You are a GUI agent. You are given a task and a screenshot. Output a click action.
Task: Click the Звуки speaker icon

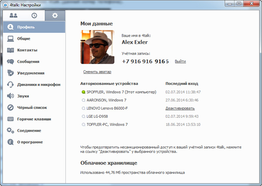[10, 96]
